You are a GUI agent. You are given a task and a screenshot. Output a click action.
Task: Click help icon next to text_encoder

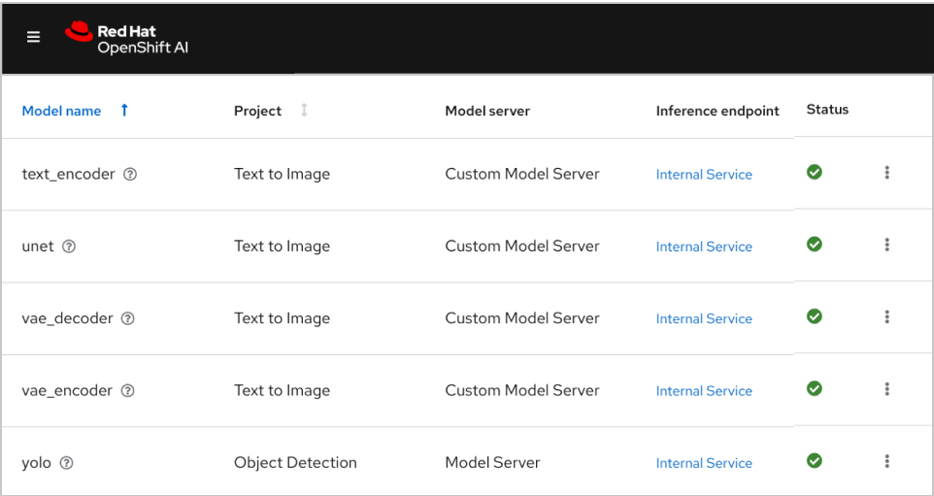[x=130, y=175]
